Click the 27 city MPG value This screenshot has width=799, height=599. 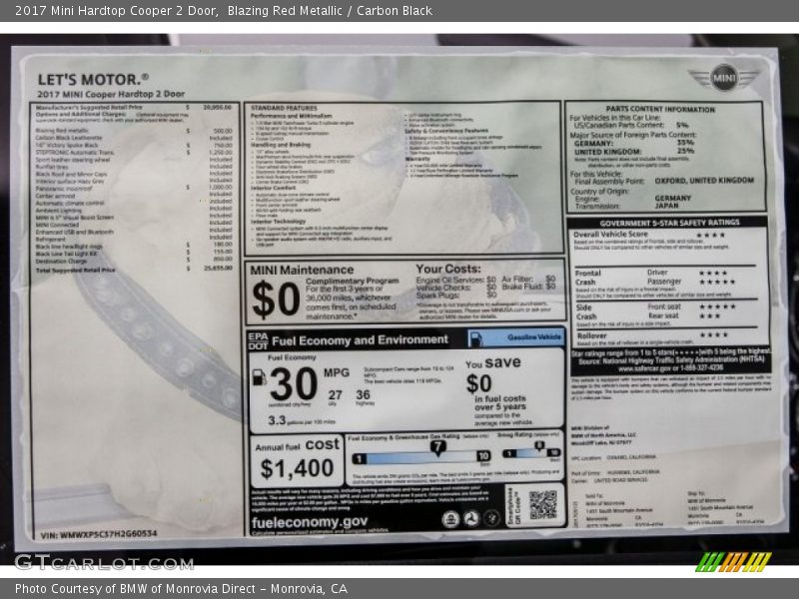tap(335, 394)
